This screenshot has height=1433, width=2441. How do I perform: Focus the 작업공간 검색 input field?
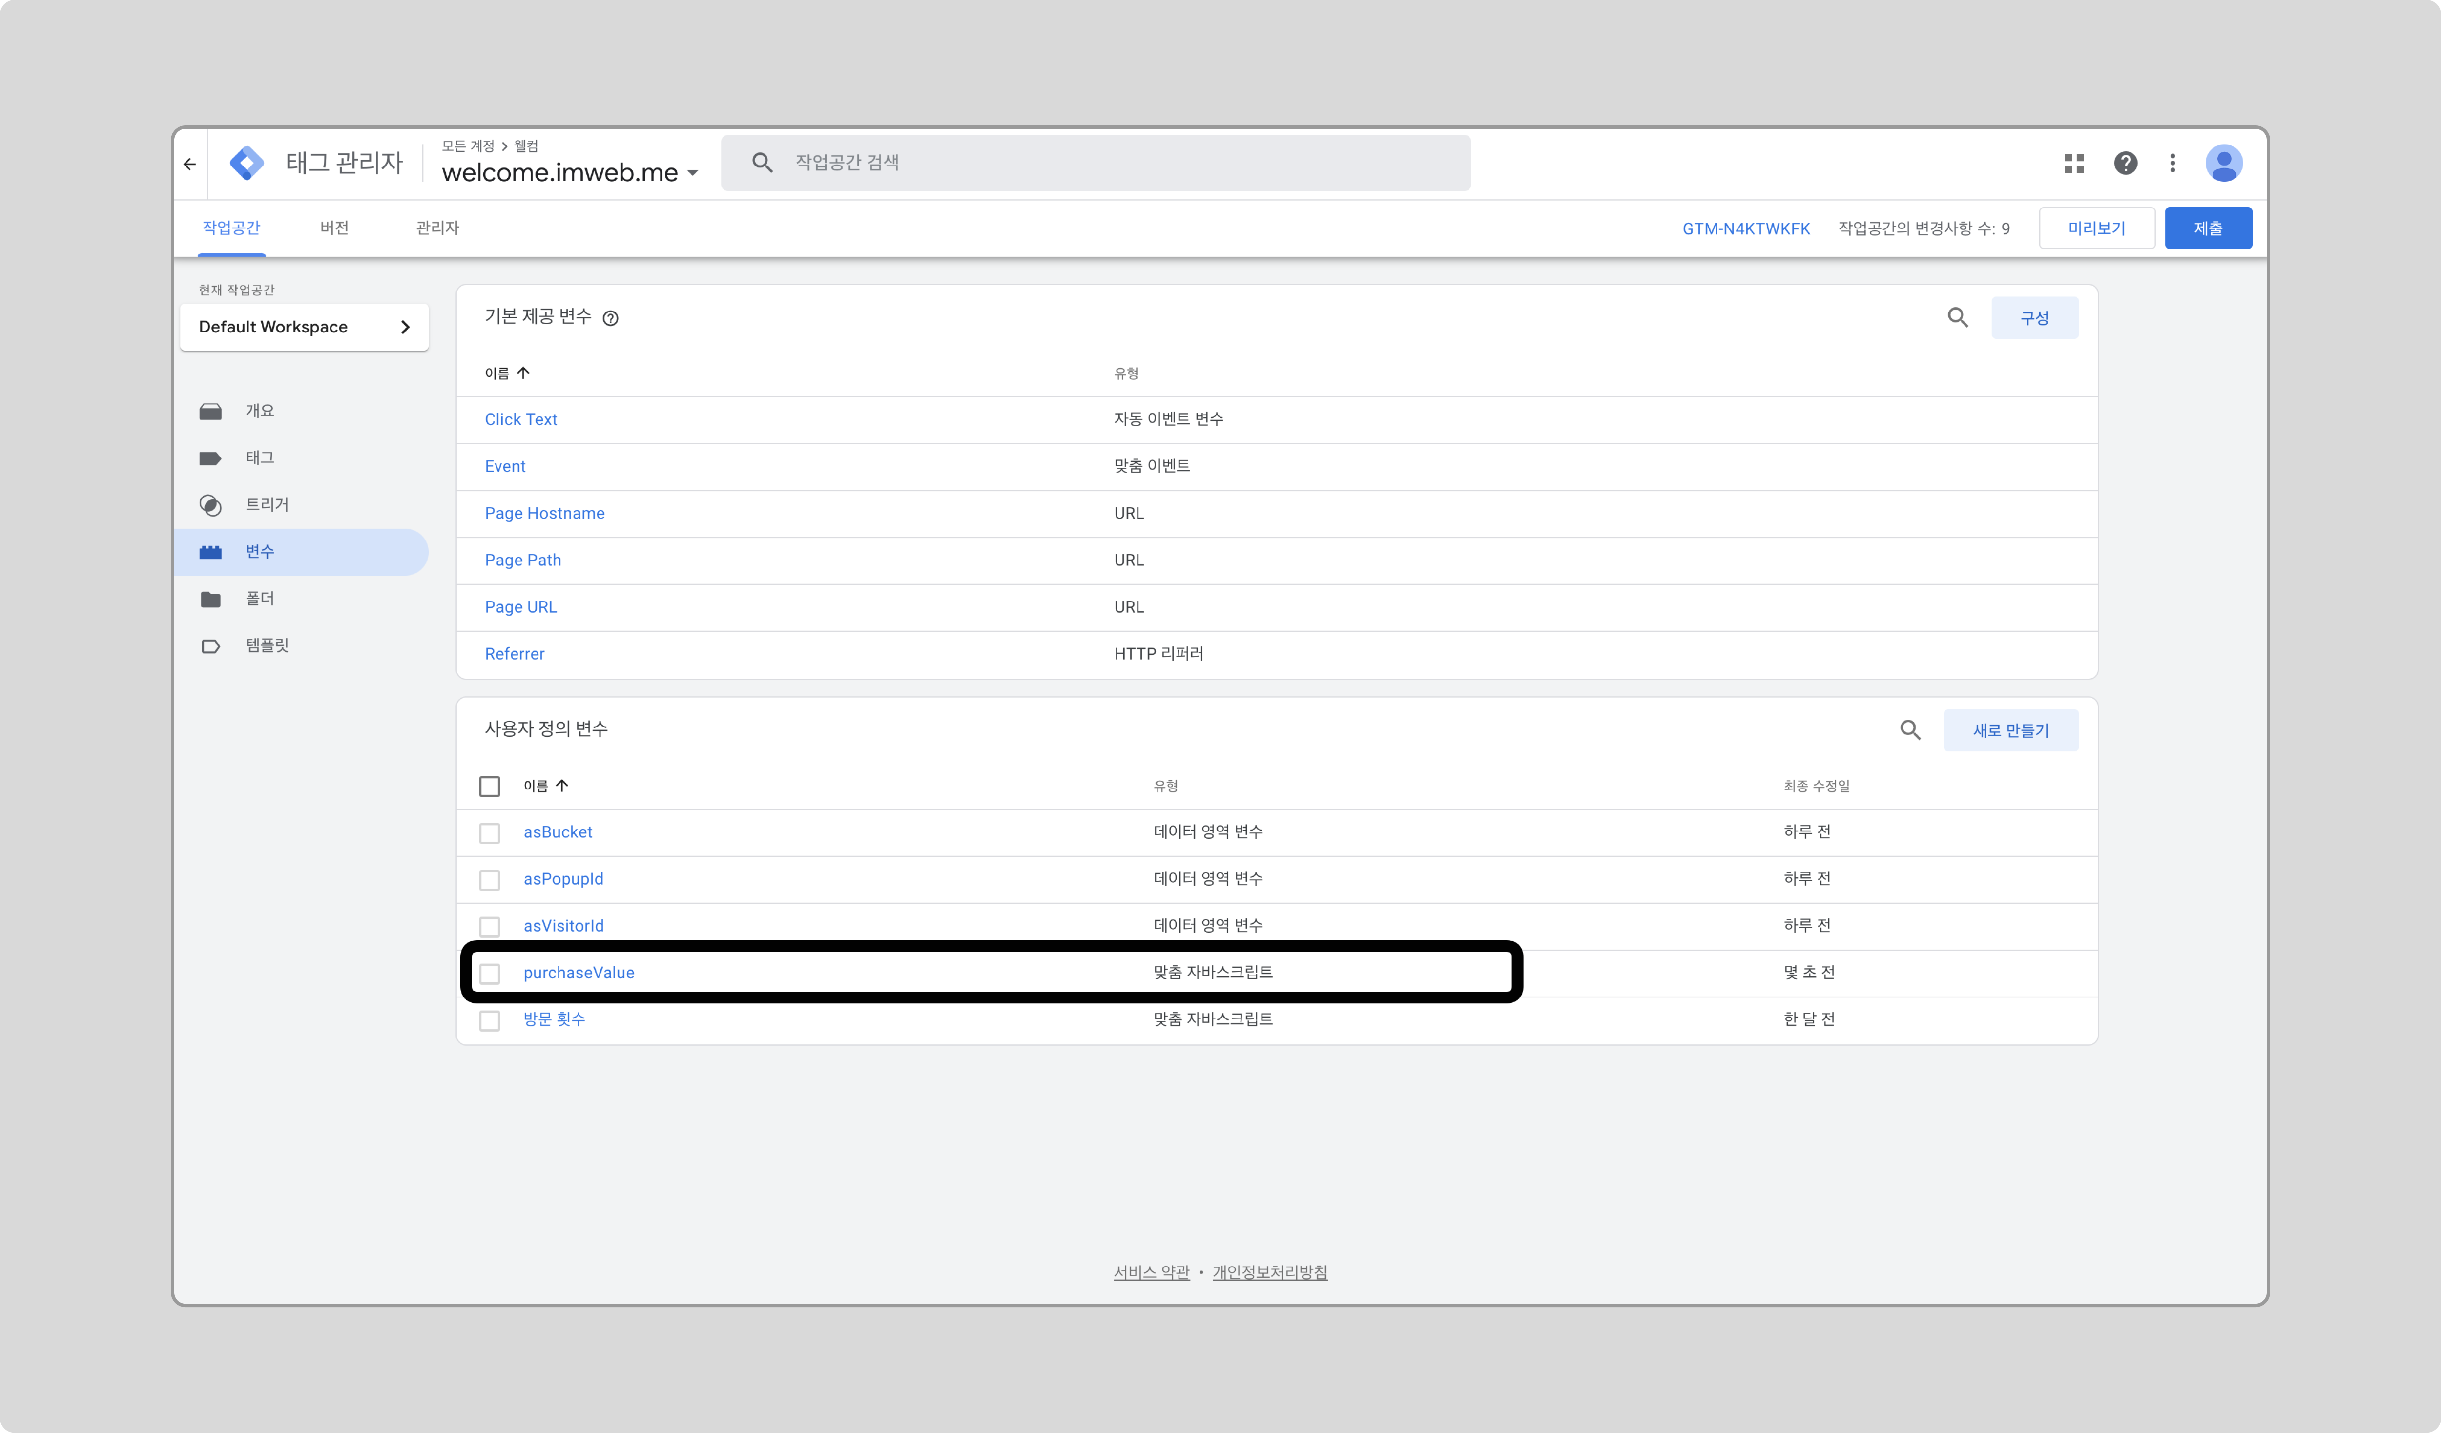(x=1096, y=163)
